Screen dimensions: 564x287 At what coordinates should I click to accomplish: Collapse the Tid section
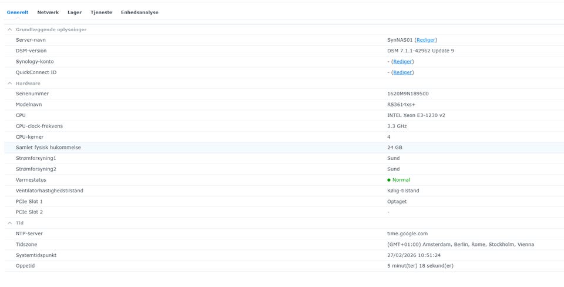click(x=10, y=223)
